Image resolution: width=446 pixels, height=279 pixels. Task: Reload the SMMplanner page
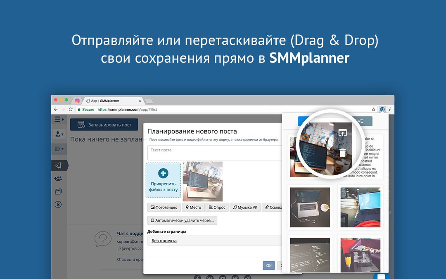click(x=71, y=109)
